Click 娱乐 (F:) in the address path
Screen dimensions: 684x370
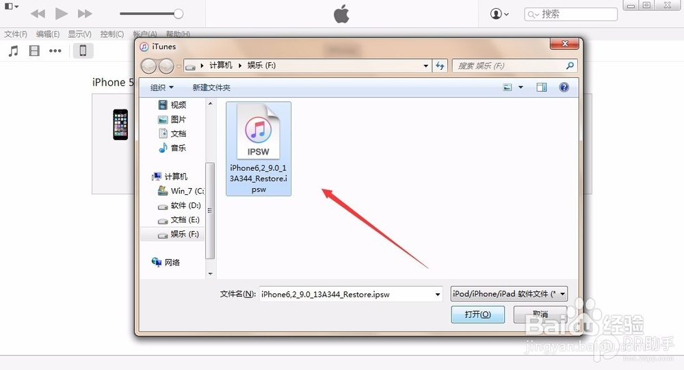(x=261, y=66)
